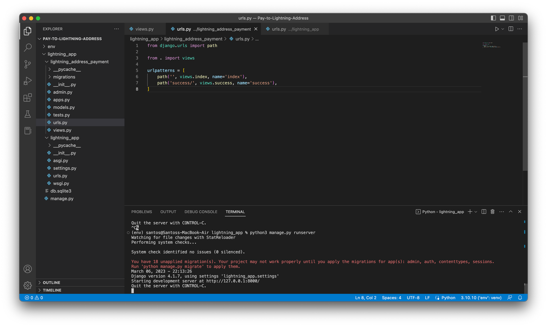The width and height of the screenshot is (547, 327).
Task: Kill terminal with trash icon
Action: (493, 212)
